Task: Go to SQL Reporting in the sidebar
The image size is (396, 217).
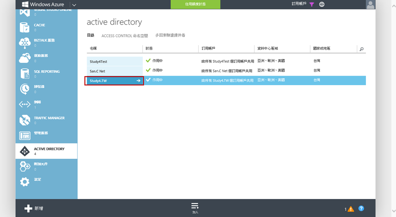Action: [x=46, y=74]
